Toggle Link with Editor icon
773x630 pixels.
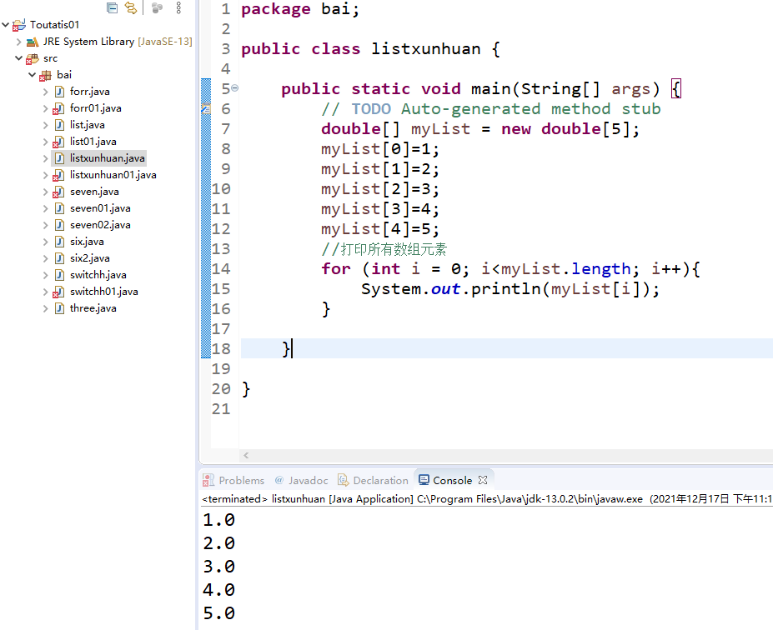pos(131,7)
